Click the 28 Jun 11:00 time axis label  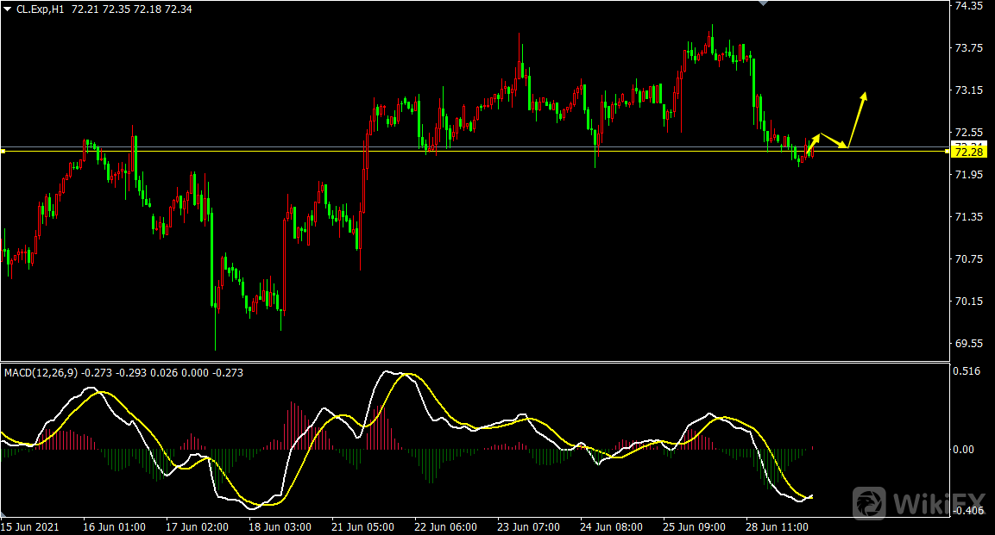[778, 526]
